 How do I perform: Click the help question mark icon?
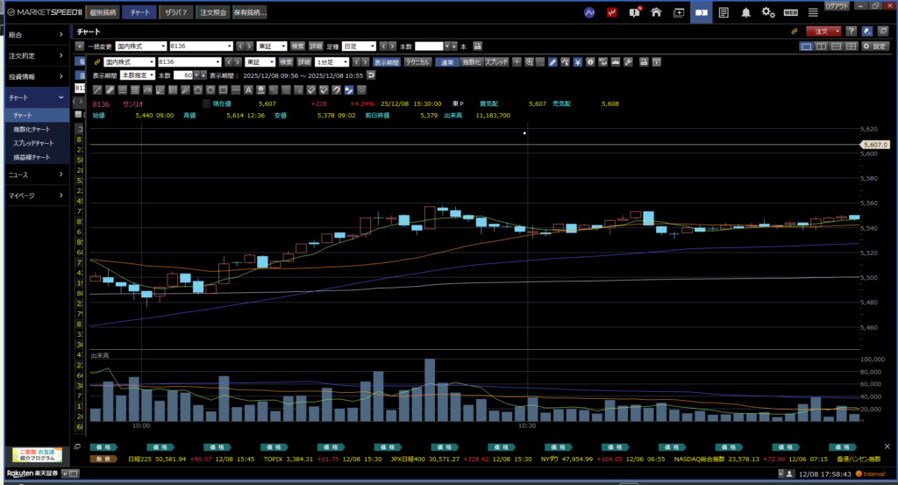coord(852,31)
